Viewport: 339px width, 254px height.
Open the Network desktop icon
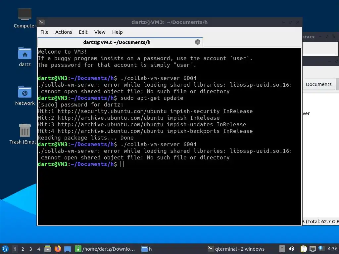click(x=24, y=96)
